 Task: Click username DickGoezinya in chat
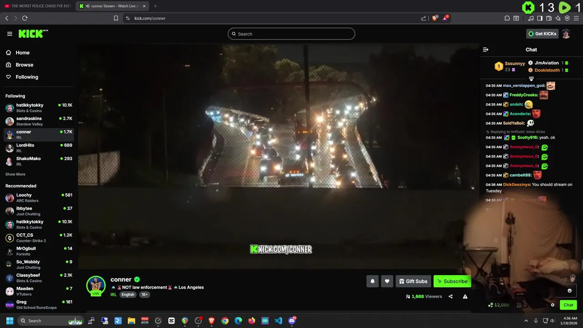(x=517, y=184)
